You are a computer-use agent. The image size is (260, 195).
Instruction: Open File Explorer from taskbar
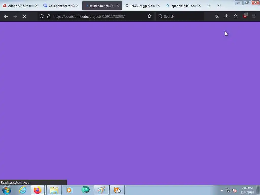pos(54,190)
